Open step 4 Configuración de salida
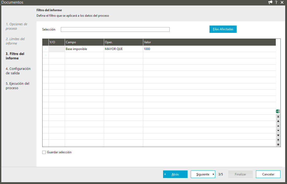 (18, 71)
